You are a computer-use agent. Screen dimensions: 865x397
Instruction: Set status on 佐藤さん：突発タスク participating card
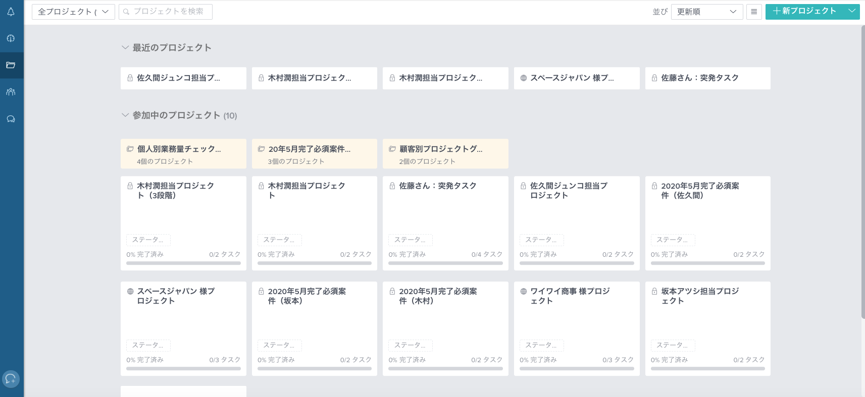(411, 240)
